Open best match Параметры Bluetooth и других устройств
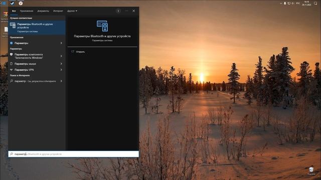This screenshot has height=180, width=321. 37,27
